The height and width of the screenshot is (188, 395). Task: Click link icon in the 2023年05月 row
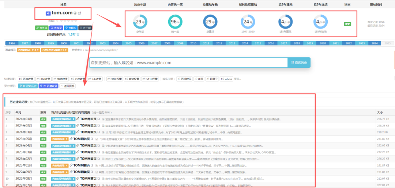click(71, 139)
